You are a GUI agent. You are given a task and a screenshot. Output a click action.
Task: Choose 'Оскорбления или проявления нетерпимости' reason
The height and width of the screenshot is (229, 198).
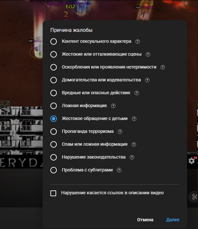(x=54, y=67)
